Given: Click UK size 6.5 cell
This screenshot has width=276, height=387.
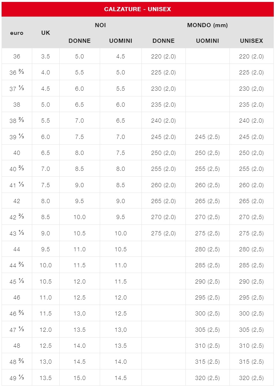Looking at the screenshot, I should (x=46, y=153).
